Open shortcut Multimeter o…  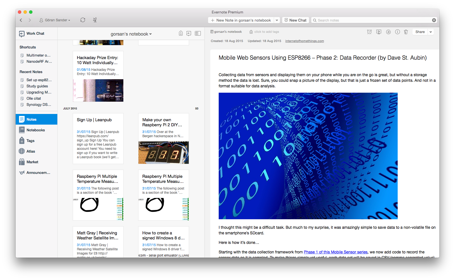click(36, 55)
